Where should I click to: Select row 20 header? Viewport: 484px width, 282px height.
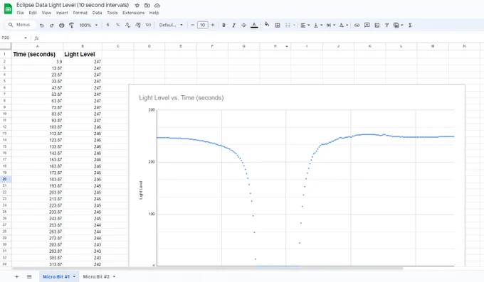[5, 179]
